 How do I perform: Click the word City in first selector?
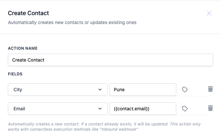[18, 90]
